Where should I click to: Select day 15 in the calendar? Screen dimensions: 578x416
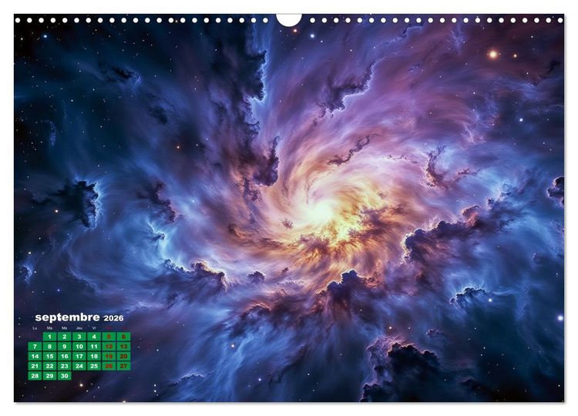[50, 357]
